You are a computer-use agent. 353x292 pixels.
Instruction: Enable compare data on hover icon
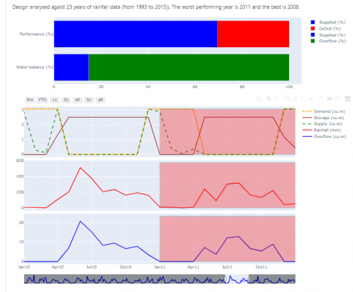(x=338, y=99)
